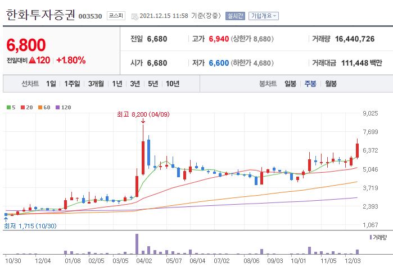Viewport: 393px width, 272px height.
Task: Open the 기업개요 dropdown
Action: coord(264,16)
